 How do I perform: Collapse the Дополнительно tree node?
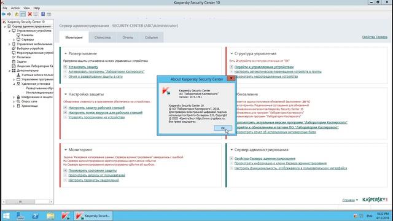(10, 71)
